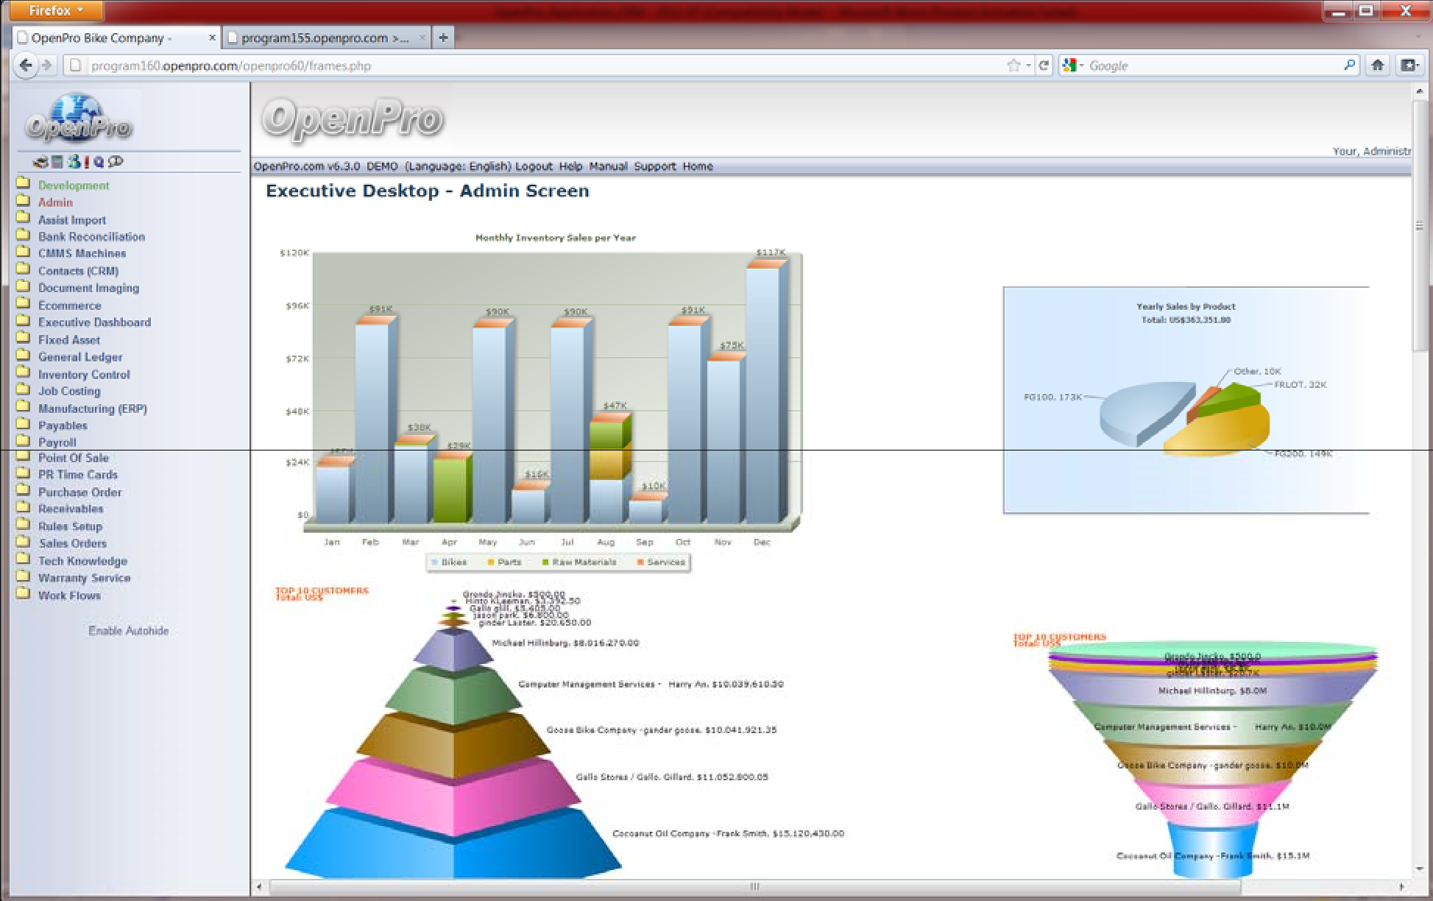This screenshot has width=1433, height=901.
Task: Reload the page with refresh icon
Action: pyautogui.click(x=1044, y=66)
